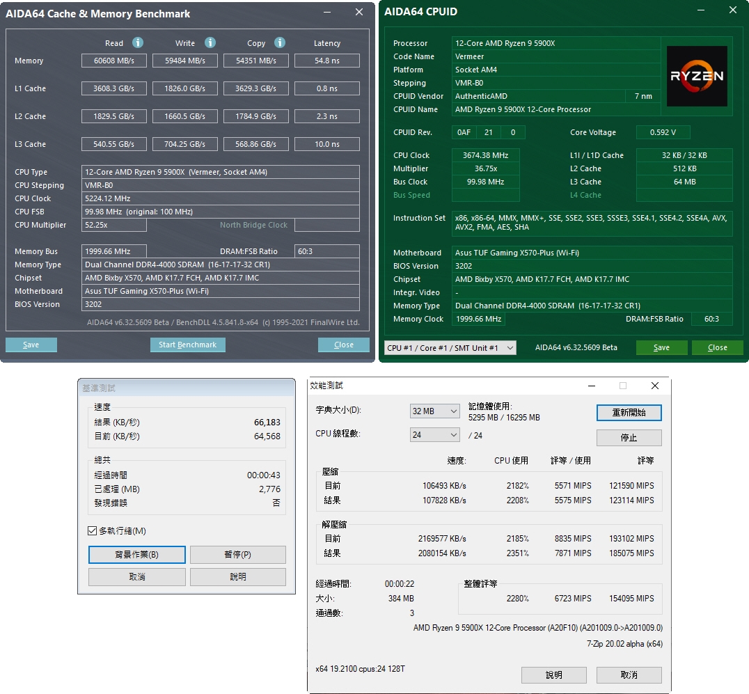
Task: Click the empty North Bridge Clock field
Action: pos(327,225)
